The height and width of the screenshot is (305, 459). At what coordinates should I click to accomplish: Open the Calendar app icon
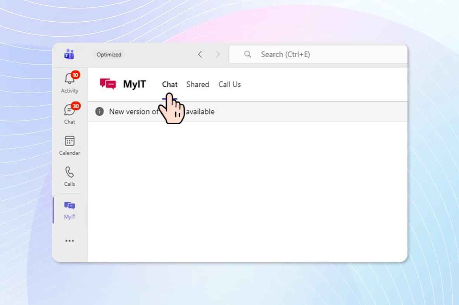coord(69,141)
